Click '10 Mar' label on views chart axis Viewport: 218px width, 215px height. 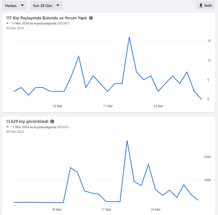pyautogui.click(x=57, y=210)
